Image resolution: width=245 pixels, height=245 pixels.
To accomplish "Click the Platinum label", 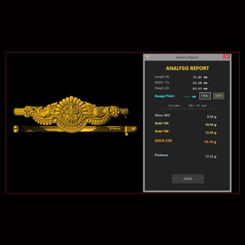I will click(161, 155).
